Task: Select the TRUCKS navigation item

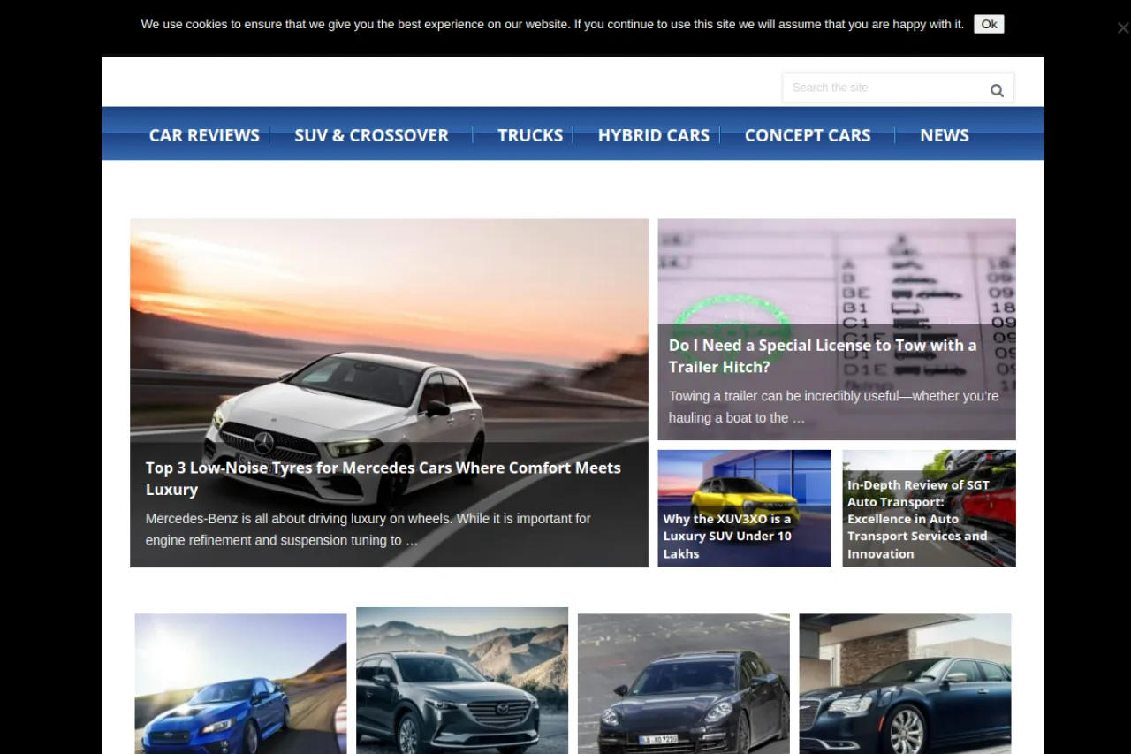Action: (530, 134)
